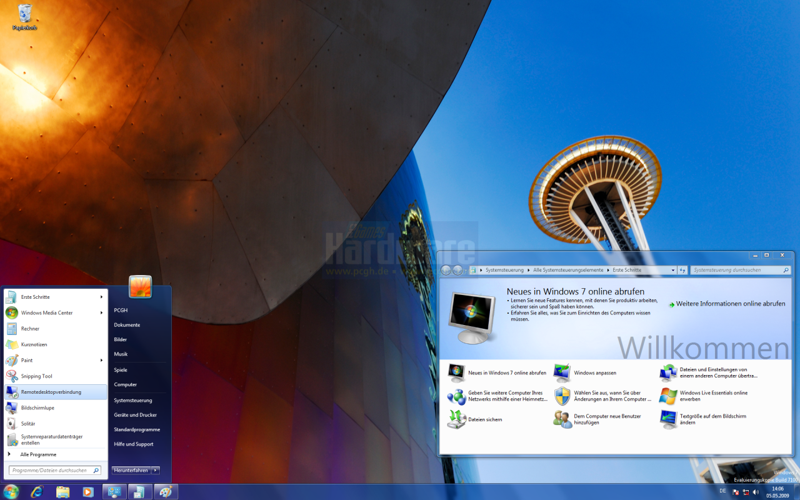Click Systemsteuerung breadcrumb in address bar

503,270
